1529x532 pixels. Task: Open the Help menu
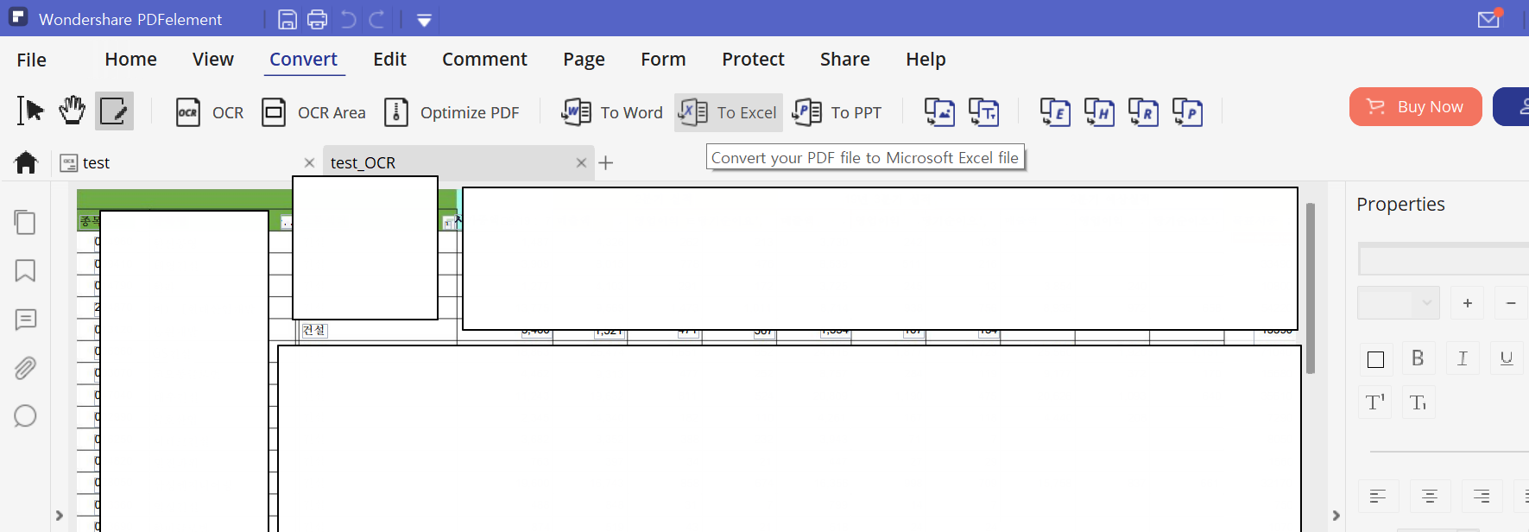926,60
